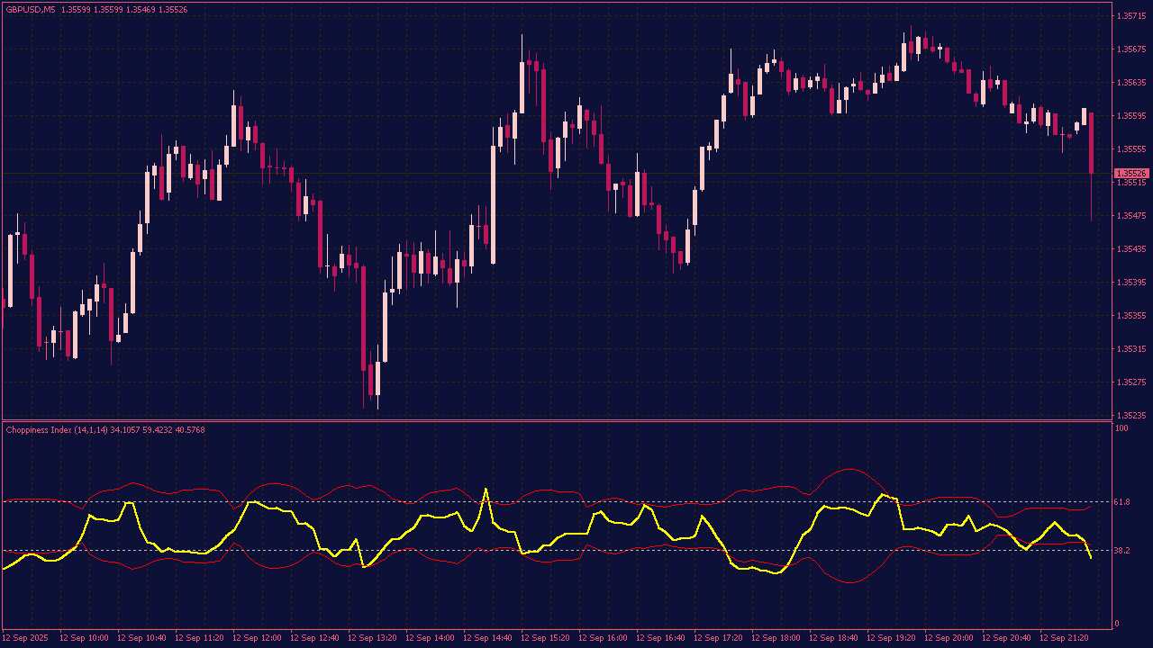Select the 38.2 indicator level label

click(x=1122, y=550)
